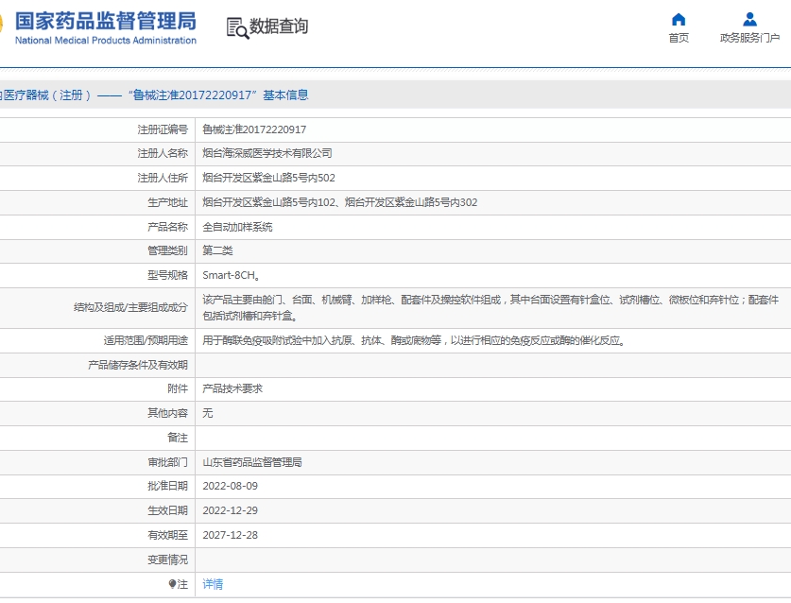The width and height of the screenshot is (791, 603).
Task: Select approval department 山东省药品监督管理局
Action: pyautogui.click(x=252, y=462)
